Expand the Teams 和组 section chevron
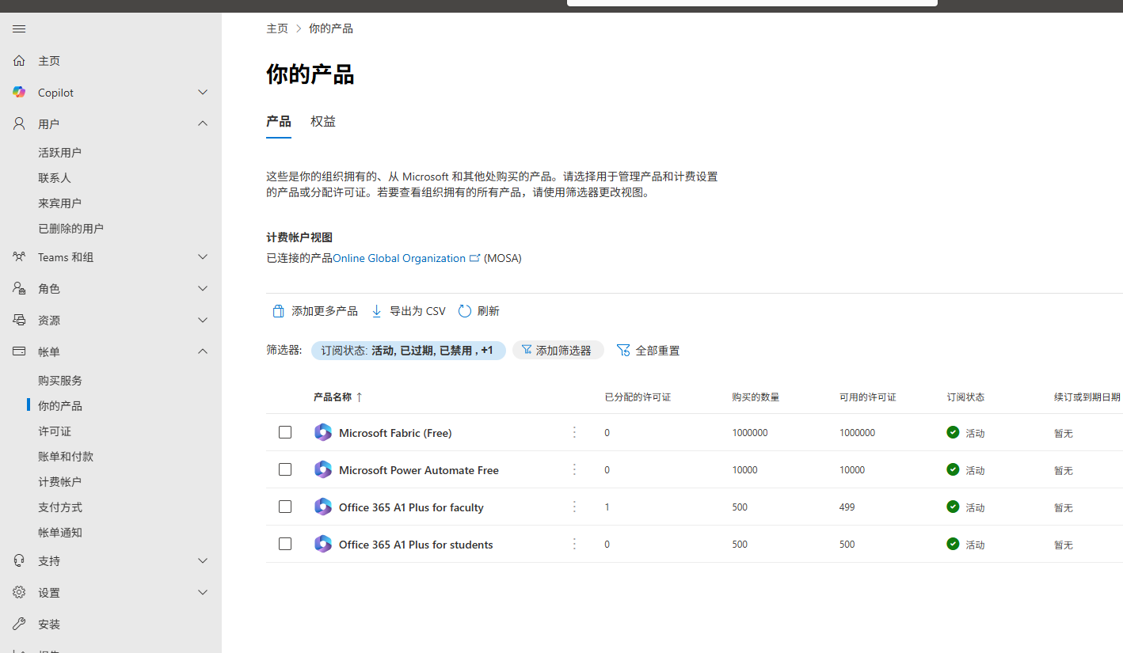This screenshot has width=1123, height=653. coord(203,257)
